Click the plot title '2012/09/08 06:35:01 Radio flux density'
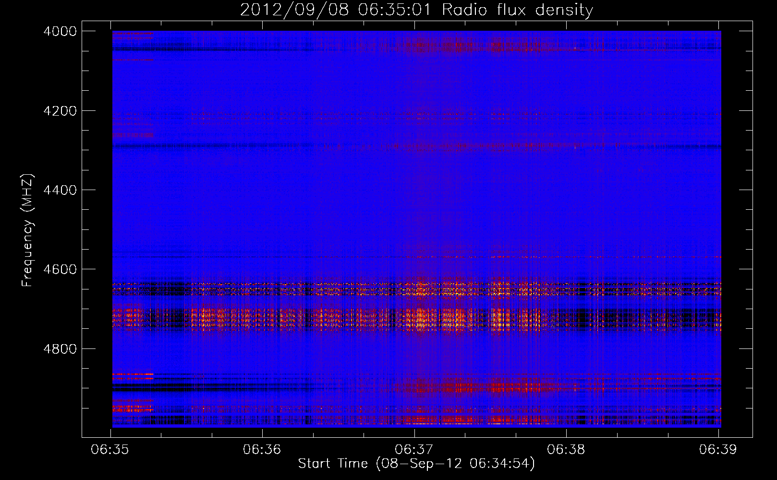777x480 pixels. (416, 10)
